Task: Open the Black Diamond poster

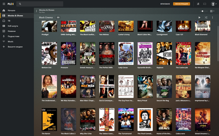Action: pyautogui.click(x=203, y=26)
